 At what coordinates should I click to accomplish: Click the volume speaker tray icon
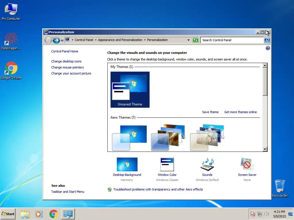(266, 214)
